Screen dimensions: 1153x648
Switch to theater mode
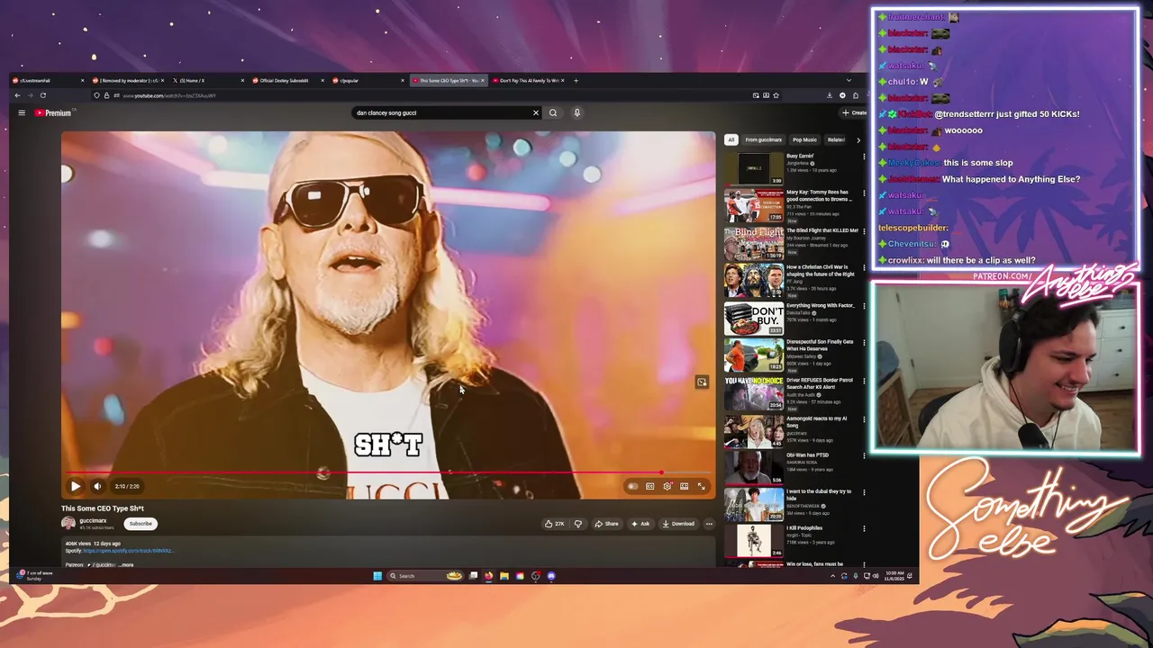pyautogui.click(x=684, y=486)
